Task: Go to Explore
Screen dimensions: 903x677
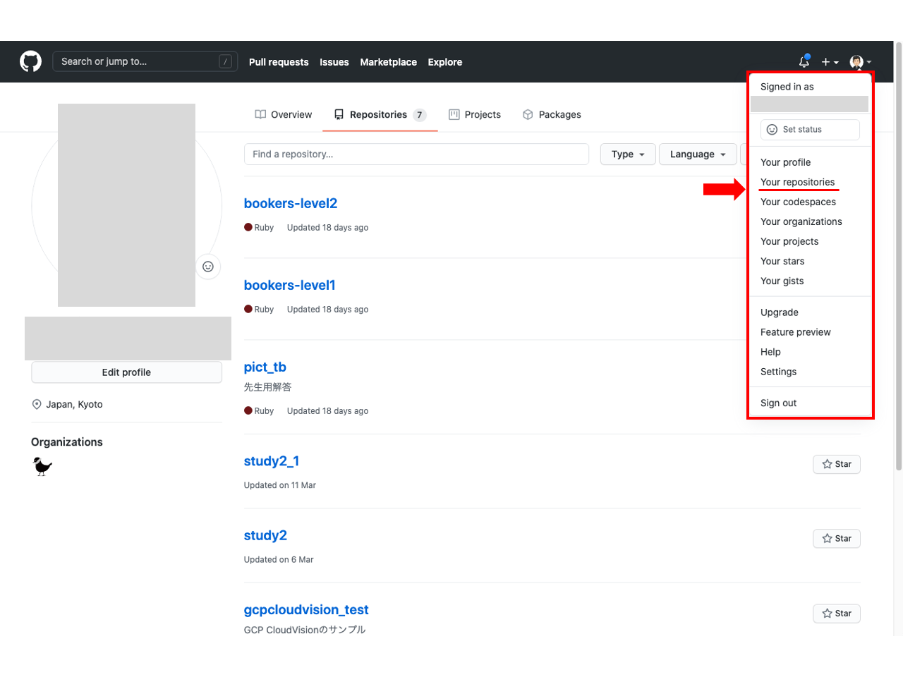Action: coord(445,62)
